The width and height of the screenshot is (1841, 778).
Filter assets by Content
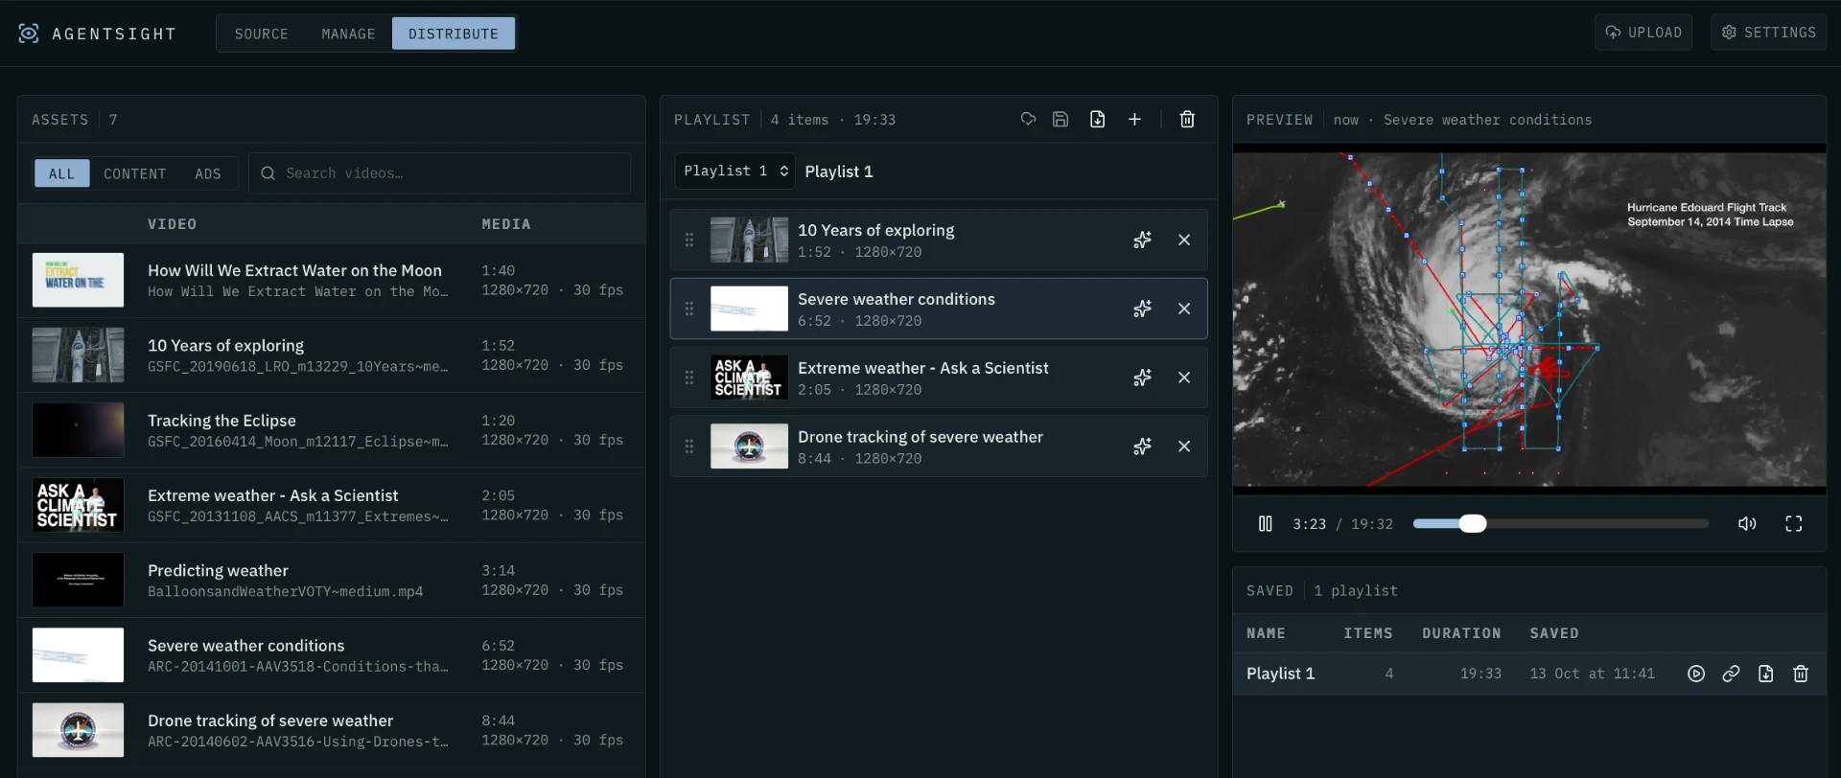pyautogui.click(x=135, y=173)
